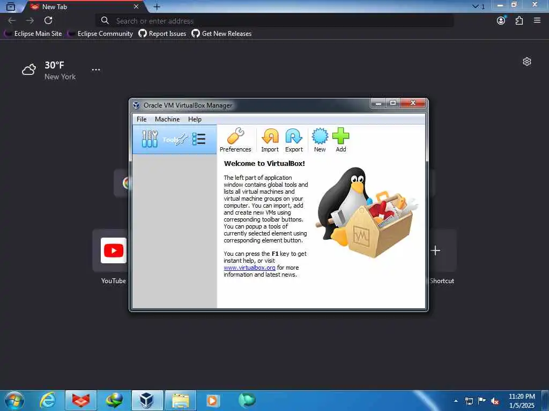Open the Help menu in VirtualBox
Image resolution: width=549 pixels, height=411 pixels.
click(x=195, y=119)
